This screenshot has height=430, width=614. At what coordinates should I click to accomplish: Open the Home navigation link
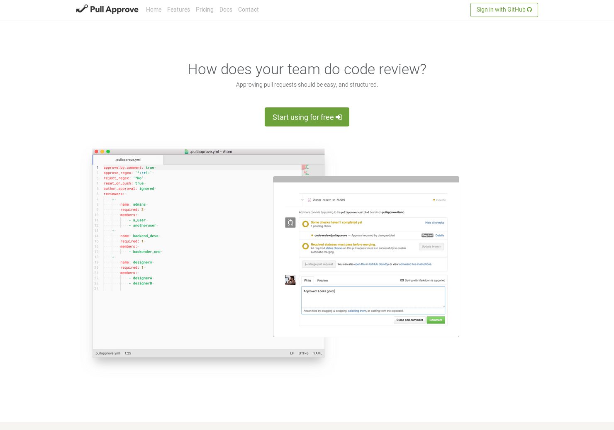click(153, 10)
